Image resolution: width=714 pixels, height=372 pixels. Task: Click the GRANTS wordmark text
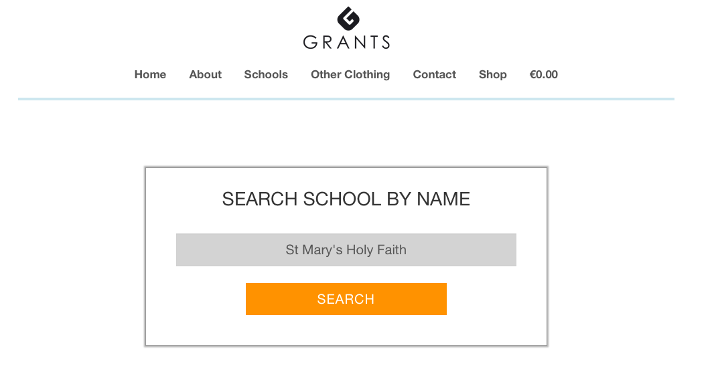click(346, 42)
